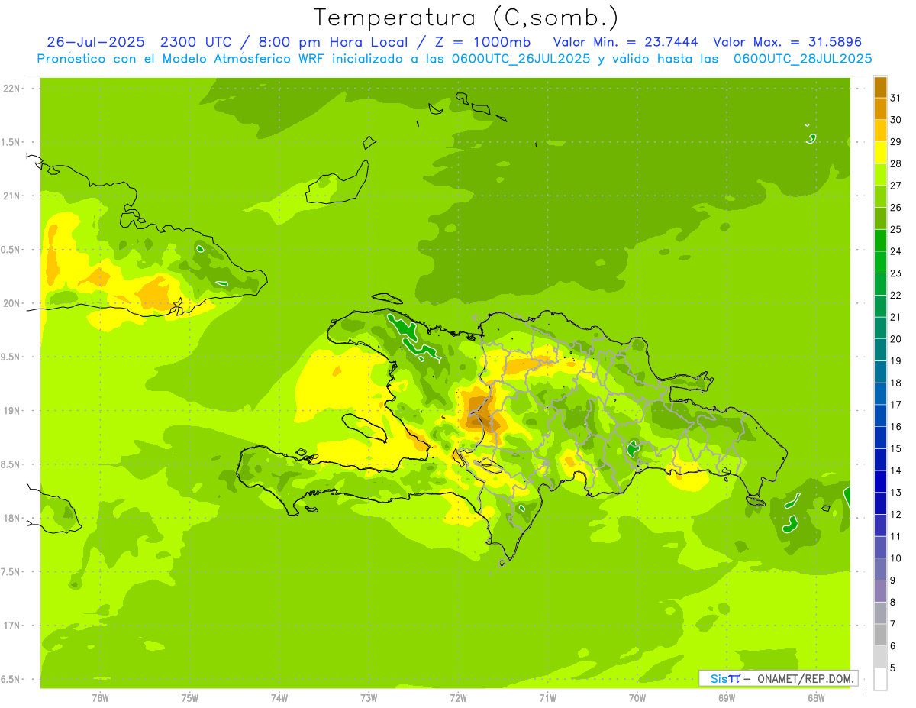This screenshot has width=916, height=708.
Task: Click the longitude label "70W"
Action: tap(637, 698)
